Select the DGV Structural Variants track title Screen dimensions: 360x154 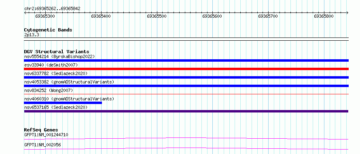tap(57, 52)
